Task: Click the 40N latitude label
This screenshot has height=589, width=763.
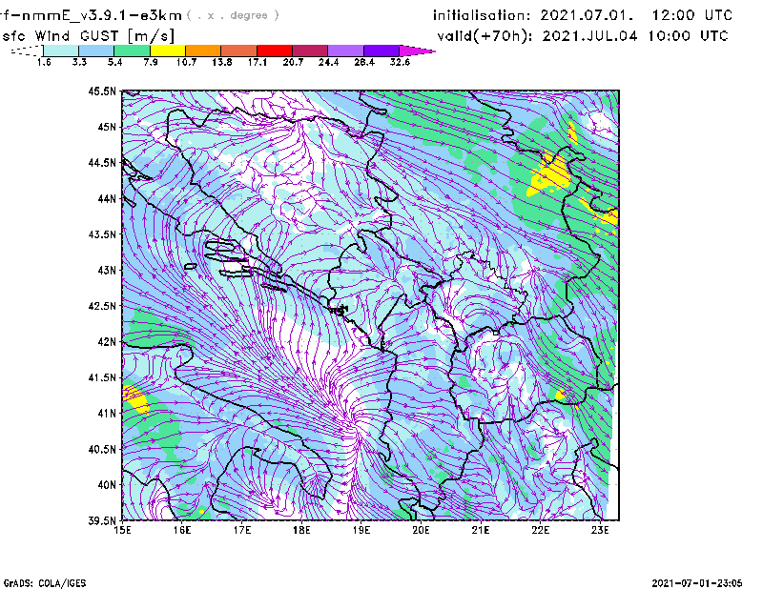Action: (107, 484)
